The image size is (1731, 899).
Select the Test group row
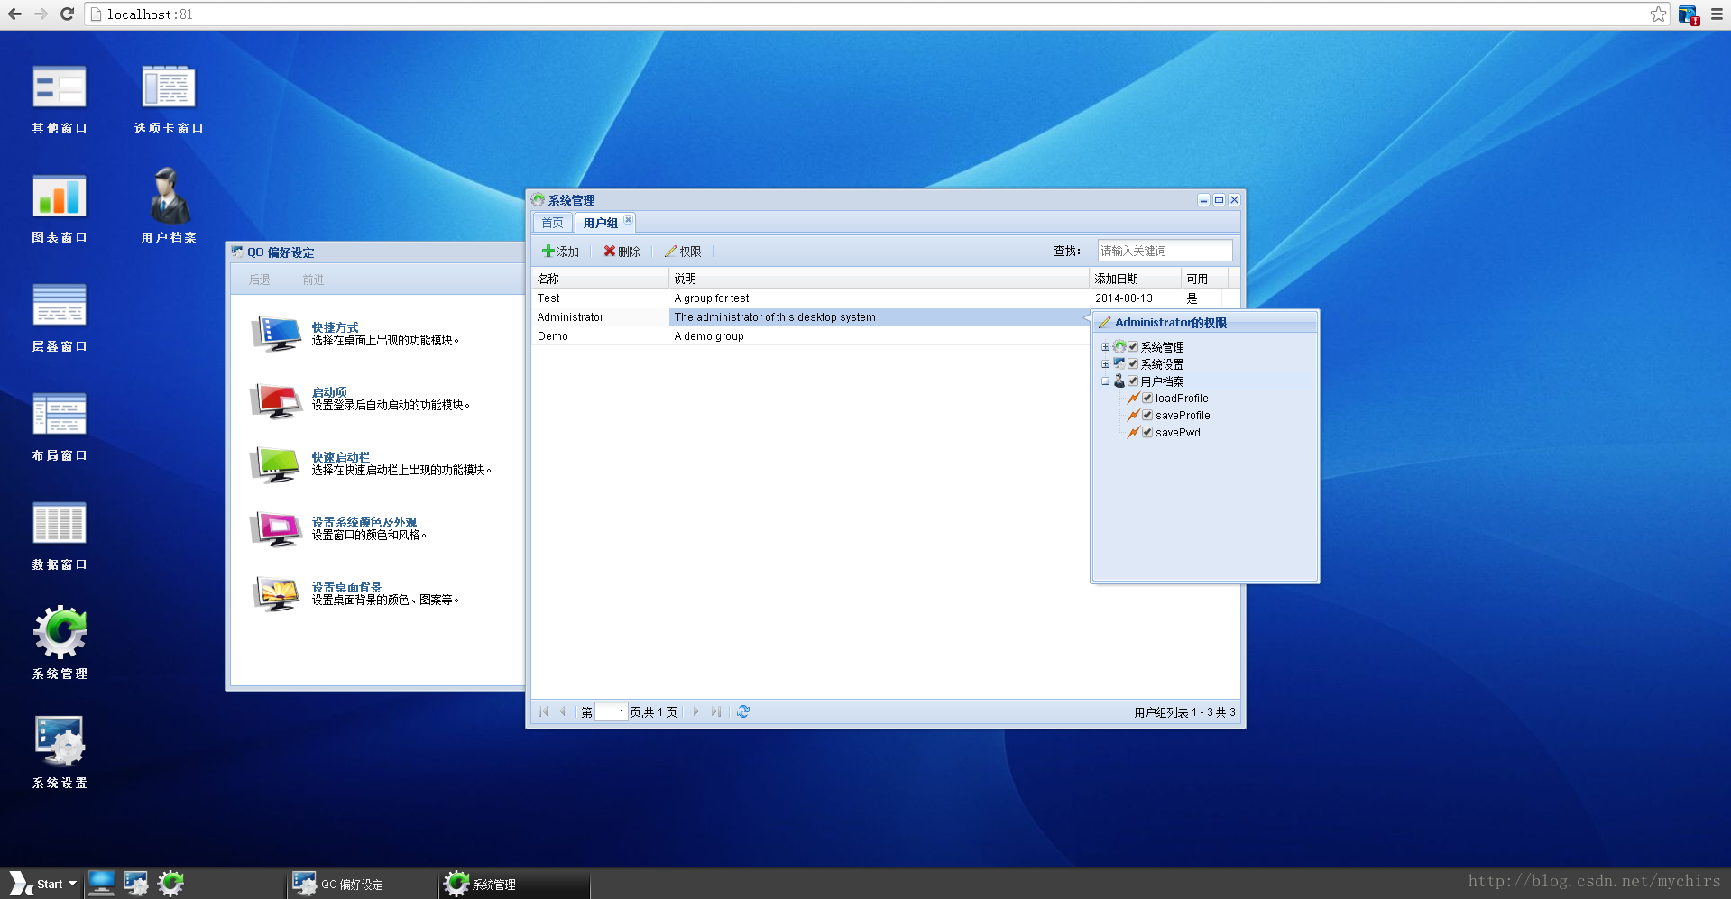tap(886, 298)
